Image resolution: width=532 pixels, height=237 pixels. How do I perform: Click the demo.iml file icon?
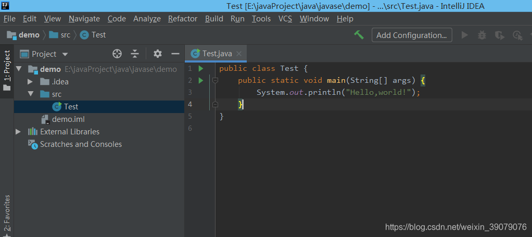[x=45, y=119]
